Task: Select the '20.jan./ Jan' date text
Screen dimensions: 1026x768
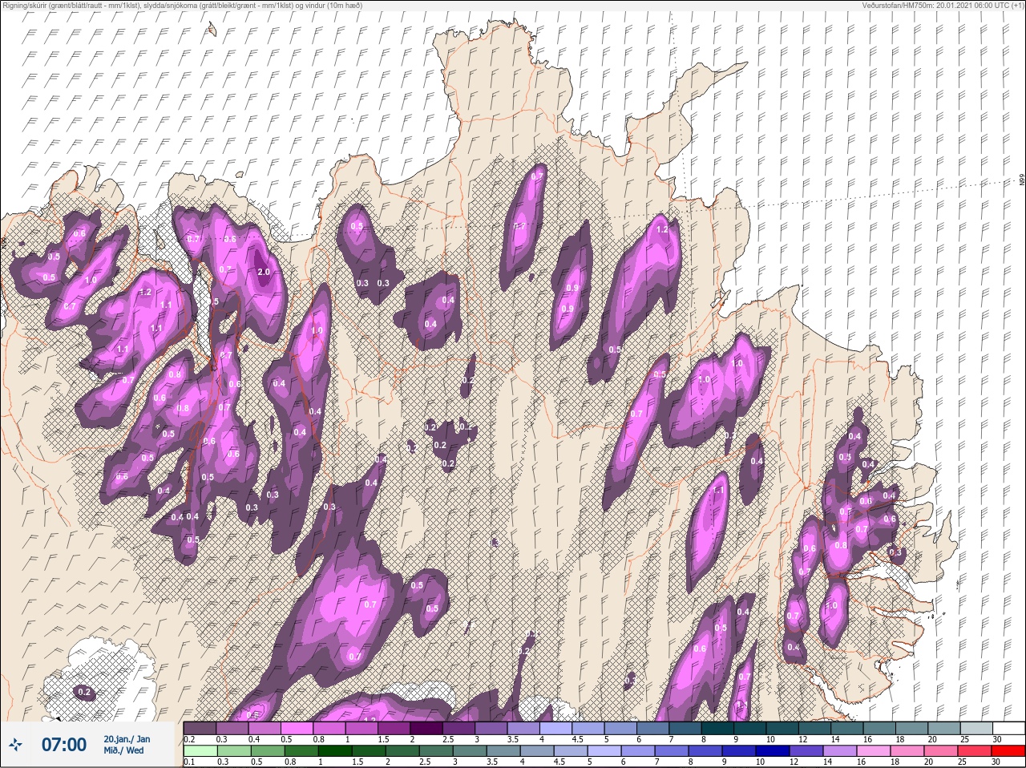Action: pos(127,739)
